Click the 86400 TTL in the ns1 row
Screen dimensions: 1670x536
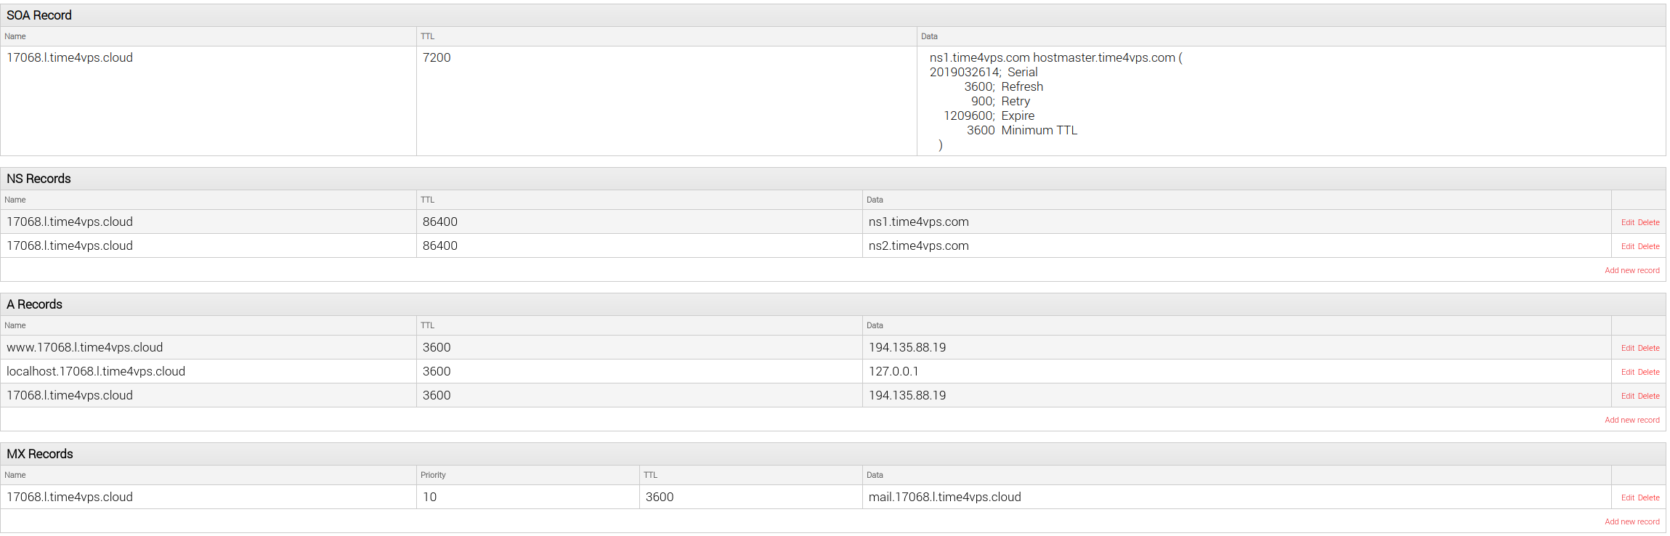(440, 222)
